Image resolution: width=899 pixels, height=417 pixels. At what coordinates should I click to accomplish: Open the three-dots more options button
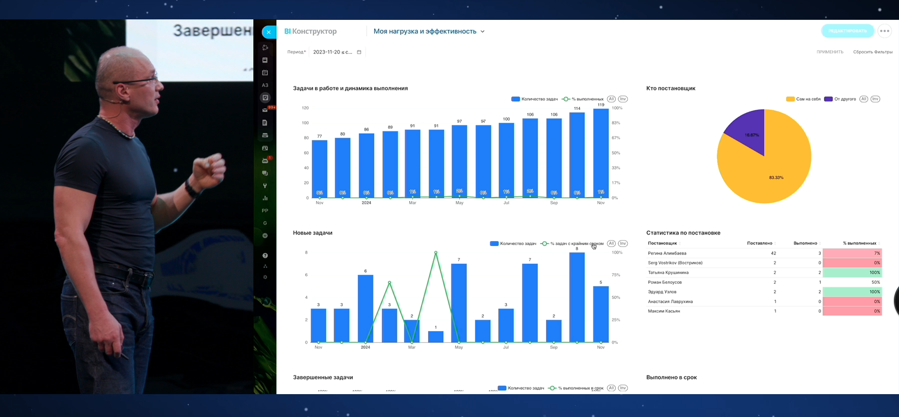click(885, 31)
